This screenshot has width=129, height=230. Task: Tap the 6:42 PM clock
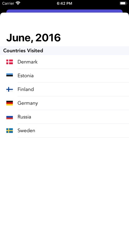click(64, 3)
